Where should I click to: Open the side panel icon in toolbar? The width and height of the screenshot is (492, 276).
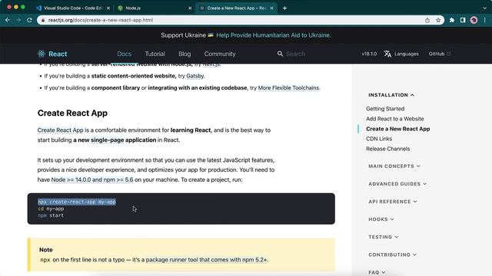click(463, 20)
